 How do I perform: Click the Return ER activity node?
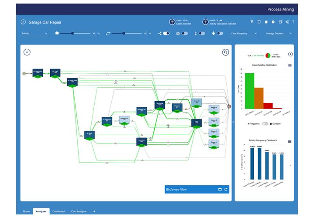click(x=197, y=103)
